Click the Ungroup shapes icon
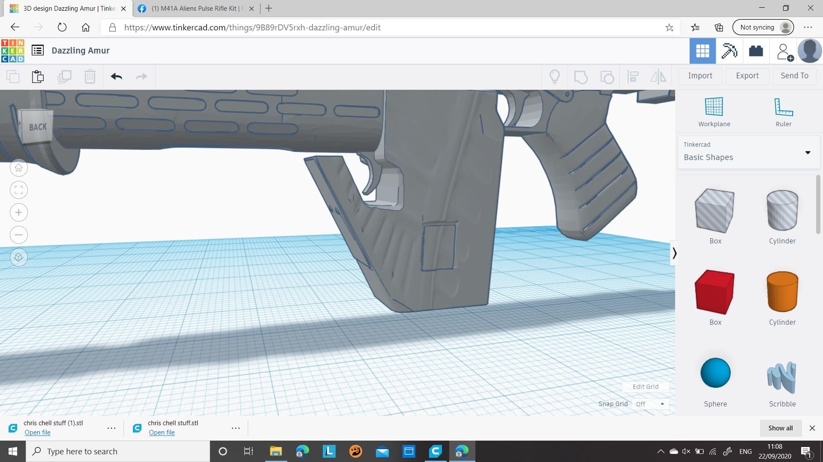Viewport: 823px width, 462px height. 607,77
